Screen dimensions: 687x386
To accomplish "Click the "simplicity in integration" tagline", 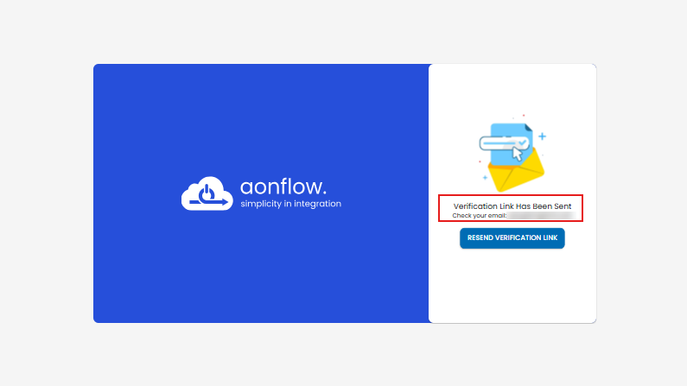I will point(291,204).
